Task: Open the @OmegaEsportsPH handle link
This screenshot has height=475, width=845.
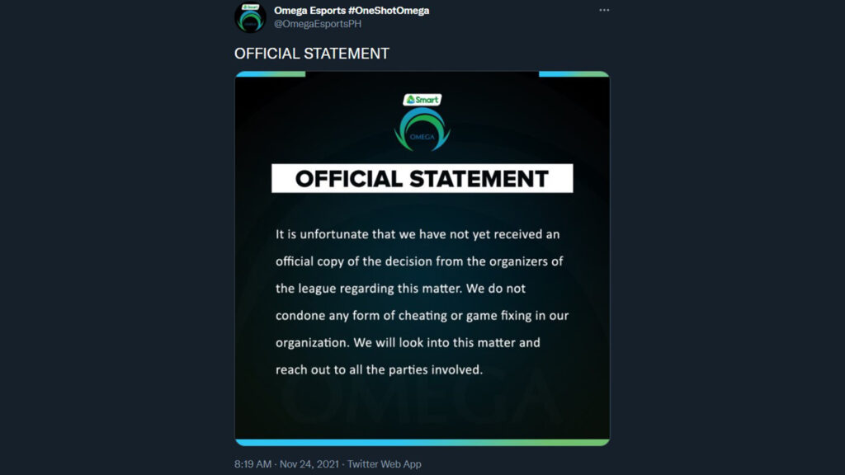Action: tap(318, 24)
